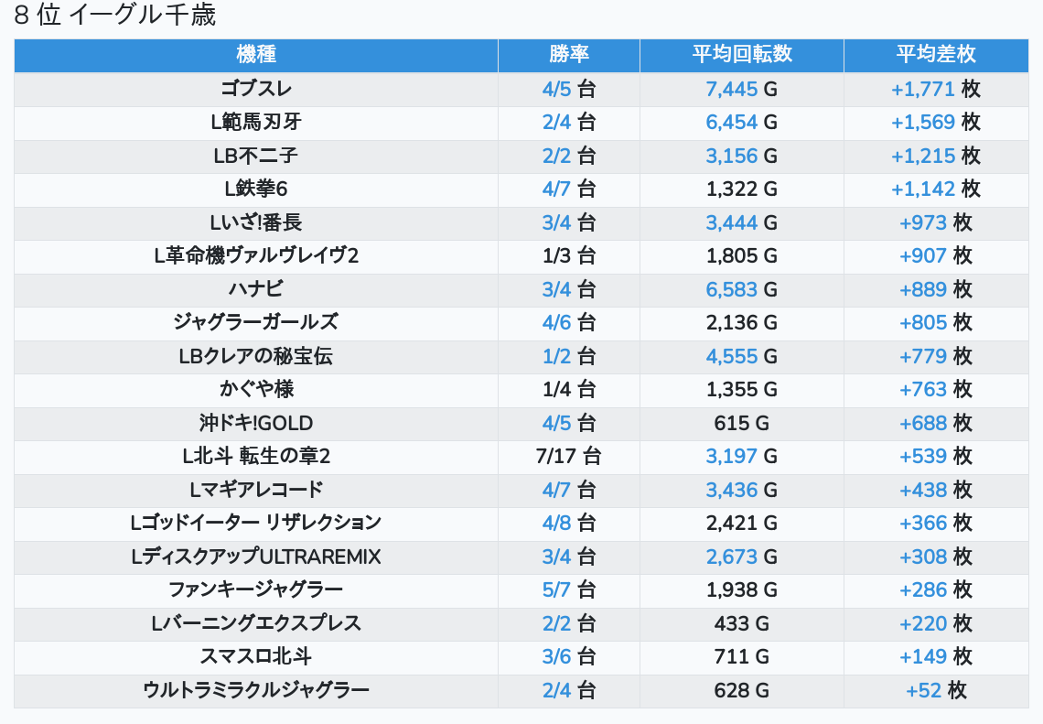This screenshot has width=1043, height=724.
Task: Click the 機種 column header
Action: (x=256, y=55)
